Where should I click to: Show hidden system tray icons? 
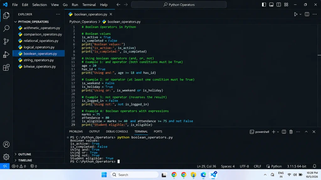tap(265, 175)
